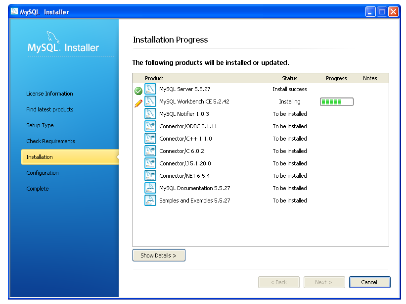Click the Samples and Examples 5.5.27 icon
Screen dimensions: 406x304
tap(150, 201)
